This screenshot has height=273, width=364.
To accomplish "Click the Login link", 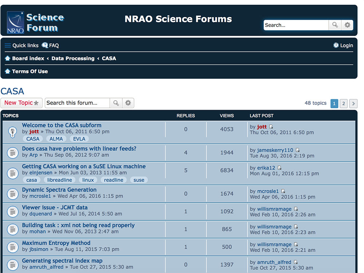I will point(343,46).
